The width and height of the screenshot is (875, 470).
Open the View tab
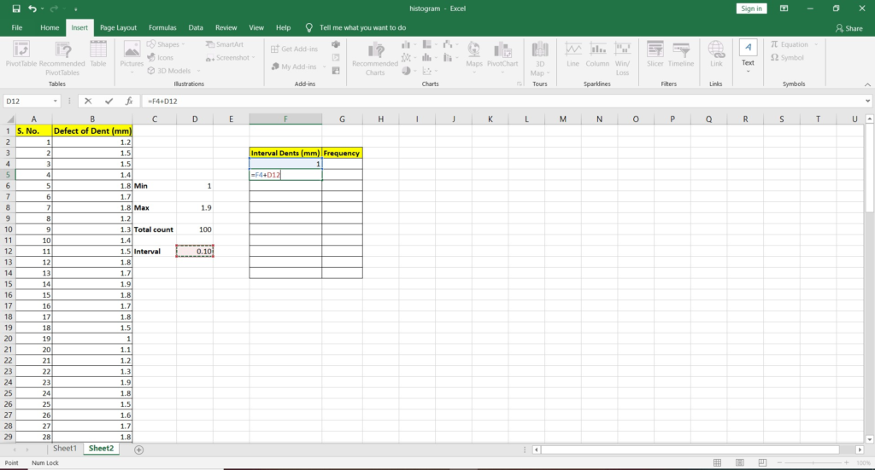point(256,27)
